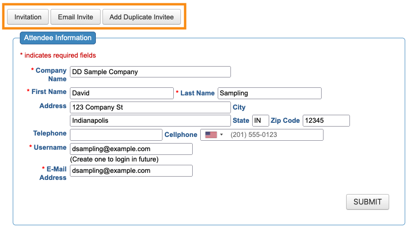Click the Username input field
This screenshot has height=238, width=417.
click(131, 149)
